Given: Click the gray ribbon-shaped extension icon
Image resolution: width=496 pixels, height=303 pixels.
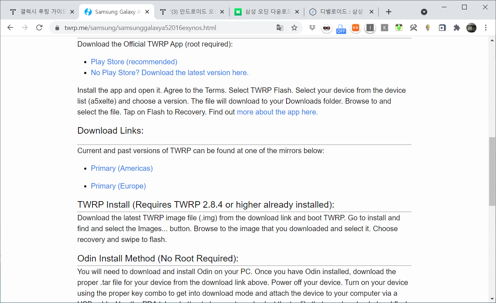Looking at the screenshot, I should [413, 28].
